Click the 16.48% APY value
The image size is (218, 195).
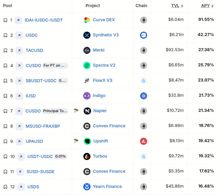pos(206,186)
